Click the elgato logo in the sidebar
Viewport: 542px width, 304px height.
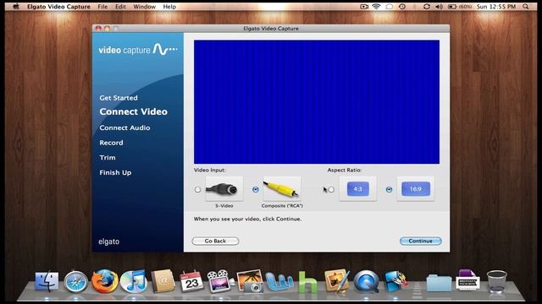[109, 242]
